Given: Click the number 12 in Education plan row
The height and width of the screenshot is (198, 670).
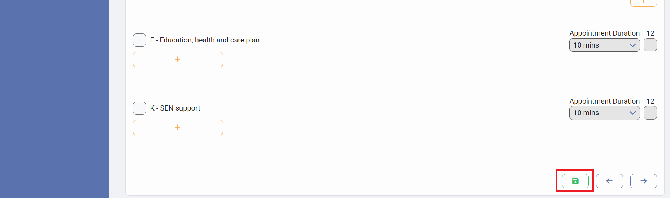Looking at the screenshot, I should coord(650,33).
